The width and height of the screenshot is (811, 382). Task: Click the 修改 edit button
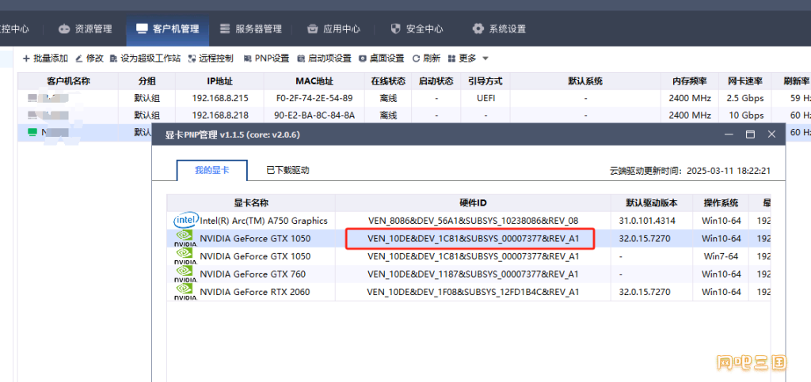pyautogui.click(x=89, y=59)
